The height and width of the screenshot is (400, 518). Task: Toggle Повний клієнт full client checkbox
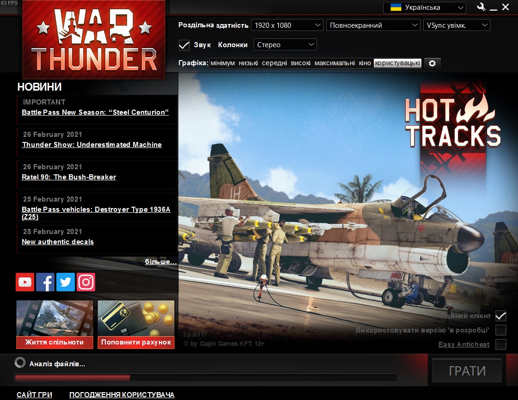click(501, 316)
